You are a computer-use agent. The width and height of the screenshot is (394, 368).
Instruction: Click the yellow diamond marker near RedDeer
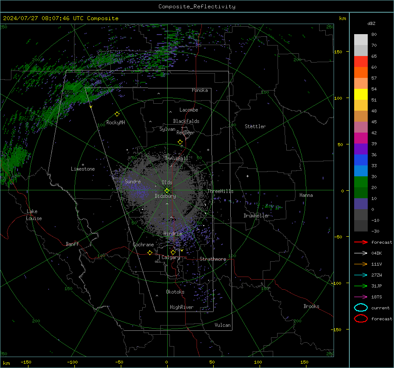pyautogui.click(x=180, y=142)
